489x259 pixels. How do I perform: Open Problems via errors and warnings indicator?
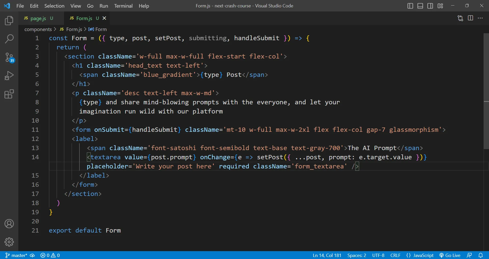coord(50,255)
